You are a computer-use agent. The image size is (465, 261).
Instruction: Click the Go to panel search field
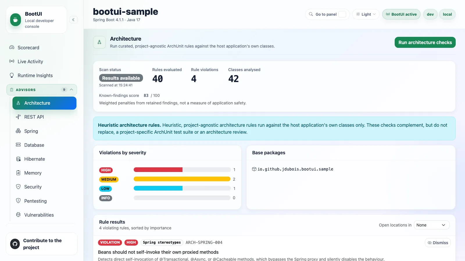328,14
